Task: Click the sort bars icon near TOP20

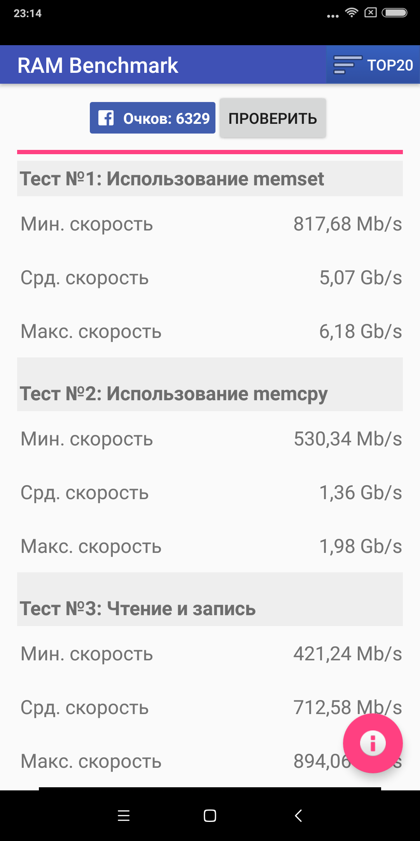Action: (x=347, y=65)
